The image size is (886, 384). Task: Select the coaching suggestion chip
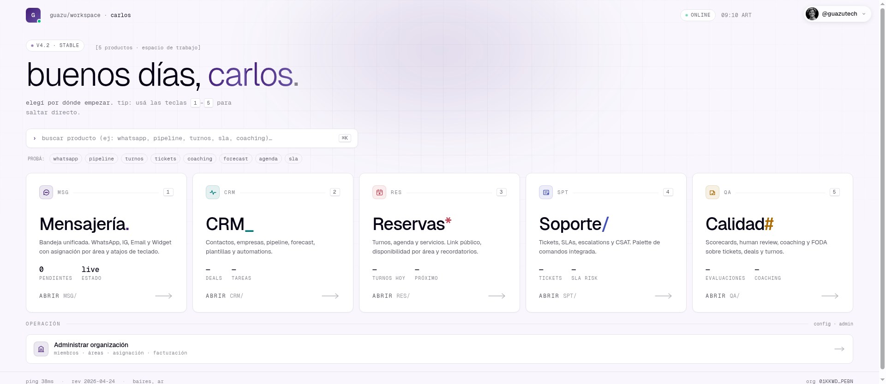point(200,159)
